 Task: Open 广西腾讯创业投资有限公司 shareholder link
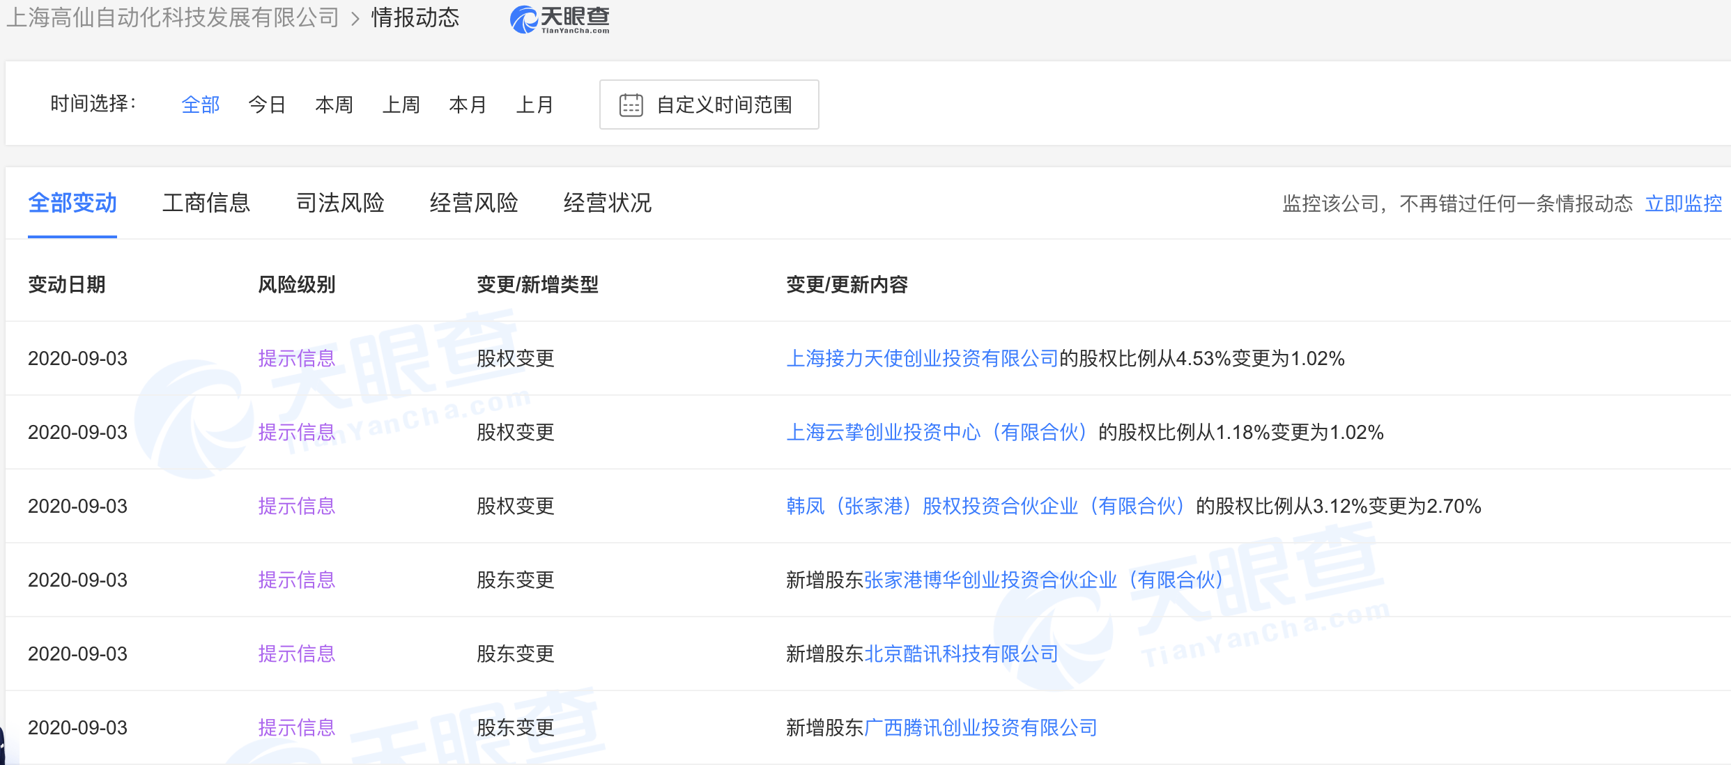tap(980, 728)
